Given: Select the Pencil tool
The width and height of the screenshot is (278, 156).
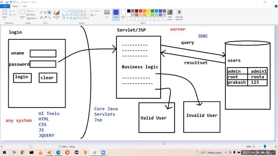Looking at the screenshot, I should point(41,12).
